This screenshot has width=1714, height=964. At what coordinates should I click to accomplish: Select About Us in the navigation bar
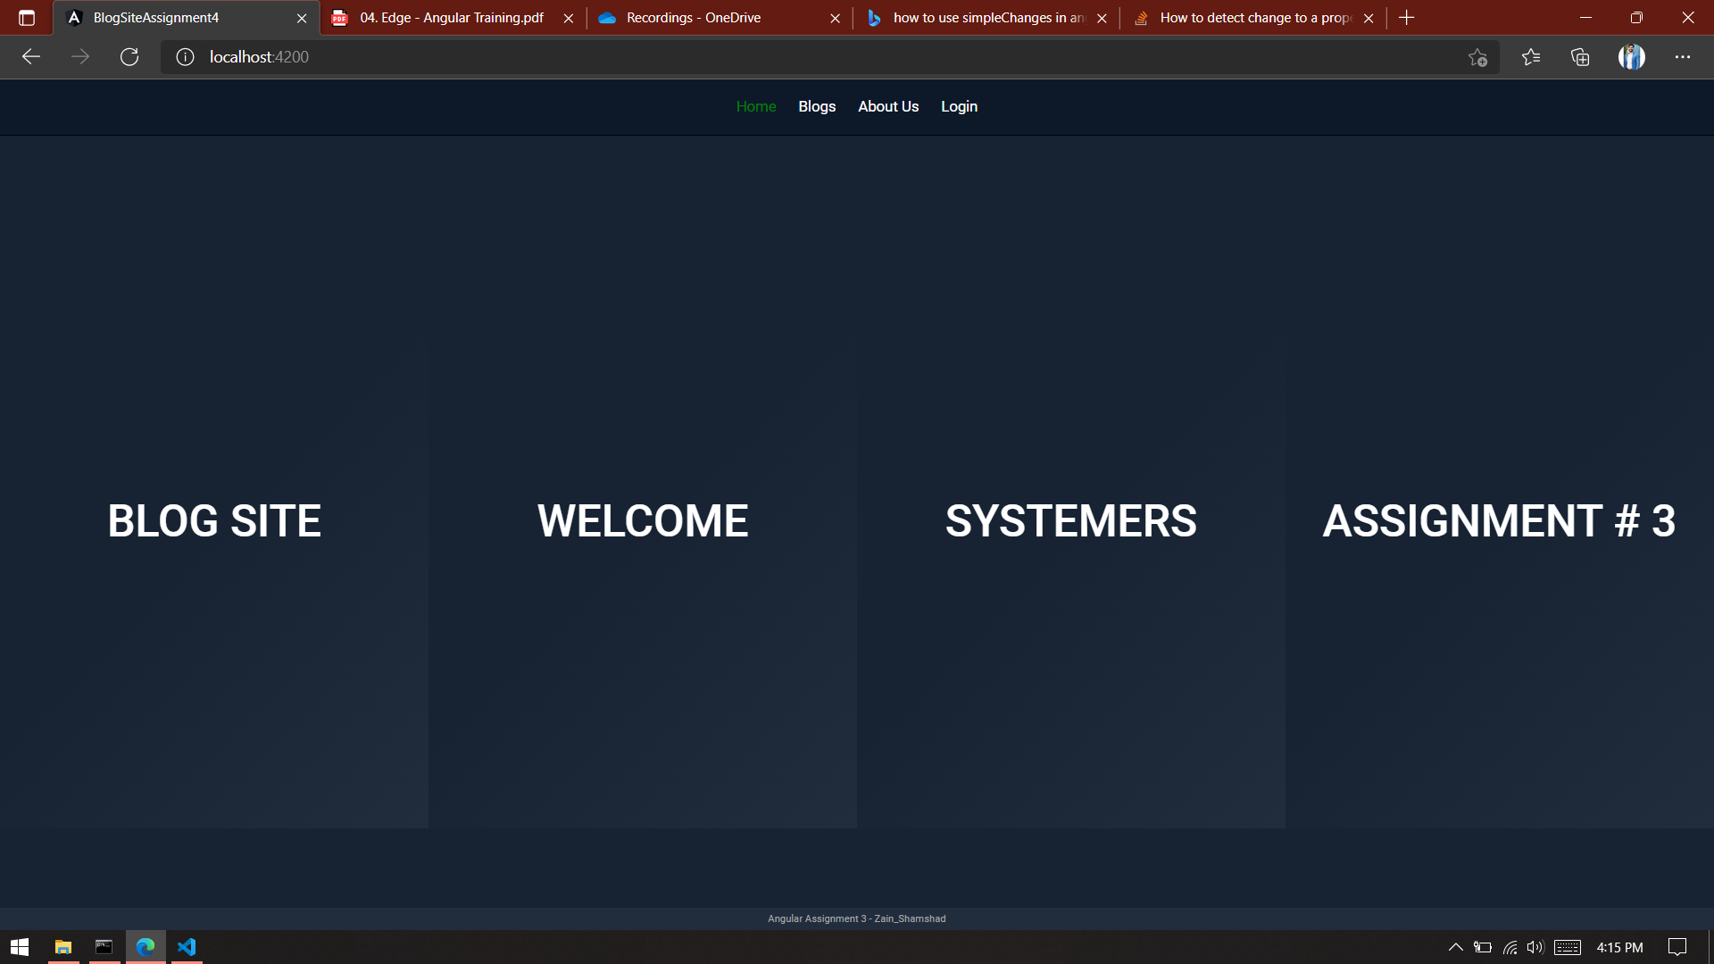pyautogui.click(x=887, y=106)
